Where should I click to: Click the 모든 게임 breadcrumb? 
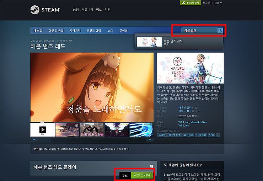pos(36,41)
